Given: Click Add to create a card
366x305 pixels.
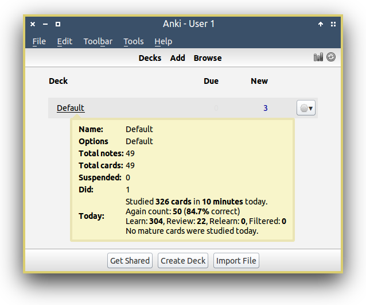Looking at the screenshot, I should [178, 58].
